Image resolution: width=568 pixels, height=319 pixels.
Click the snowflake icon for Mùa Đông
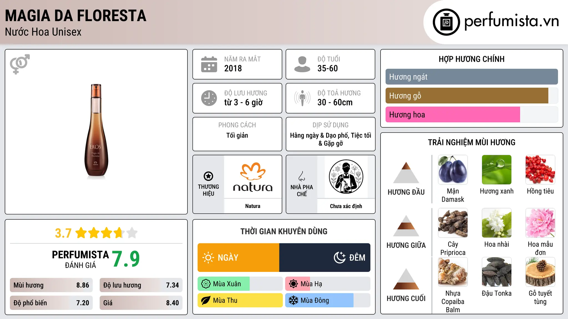point(293,300)
